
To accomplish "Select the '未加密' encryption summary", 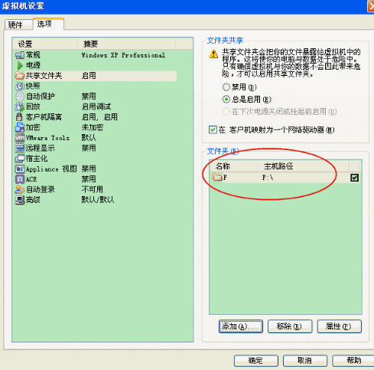I will coord(93,127).
